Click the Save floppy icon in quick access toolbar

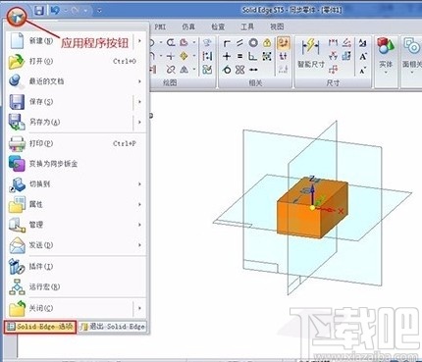click(x=39, y=11)
